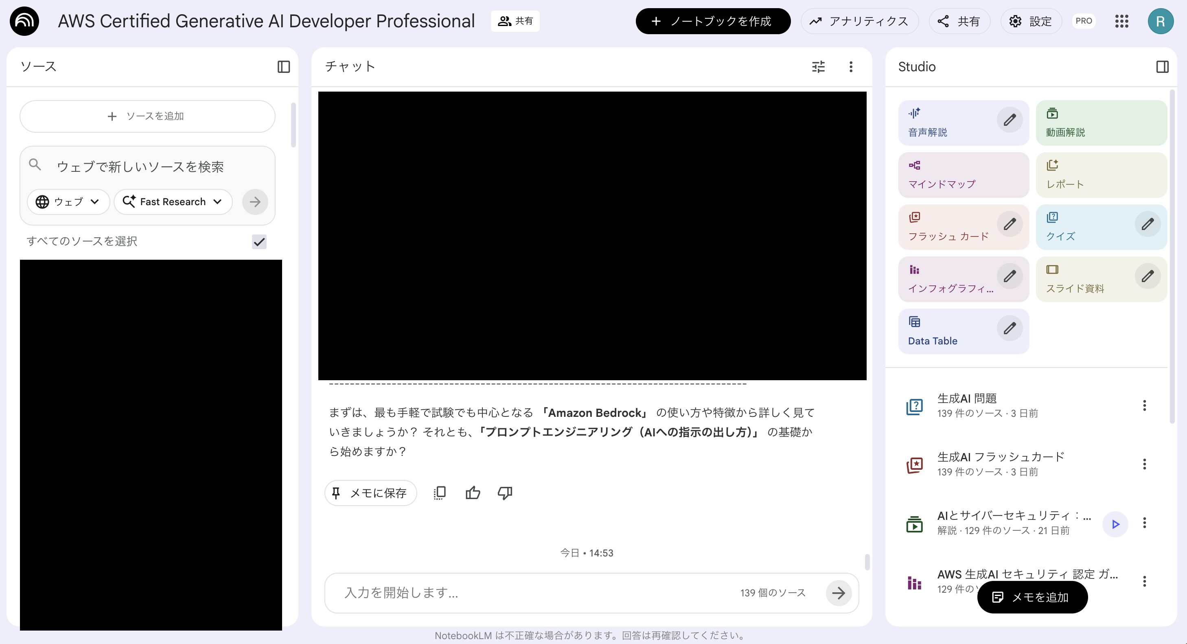Edit 音声解説 settings with pencil icon
Screen dimensions: 1187x644
click(1009, 120)
